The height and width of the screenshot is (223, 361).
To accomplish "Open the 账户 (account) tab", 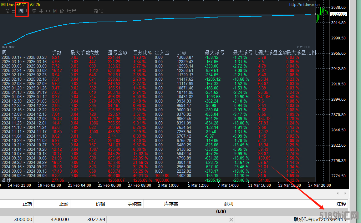I will pyautogui.click(x=71, y=11).
